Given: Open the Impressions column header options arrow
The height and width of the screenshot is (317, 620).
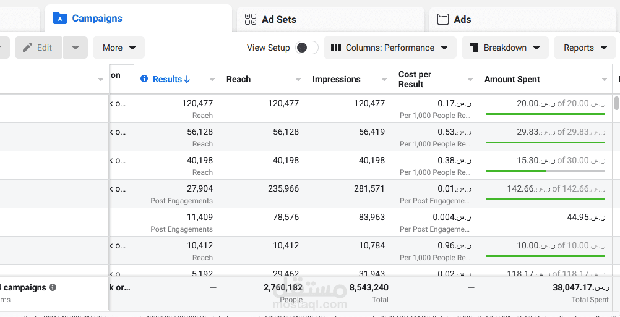Looking at the screenshot, I should (384, 80).
